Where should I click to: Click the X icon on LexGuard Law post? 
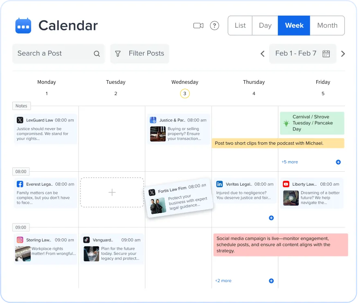[x=20, y=120]
